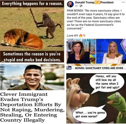Click the fire emoji after Love it
Image resolution: width=126 pixels, height=124 pixels.
tap(81, 35)
